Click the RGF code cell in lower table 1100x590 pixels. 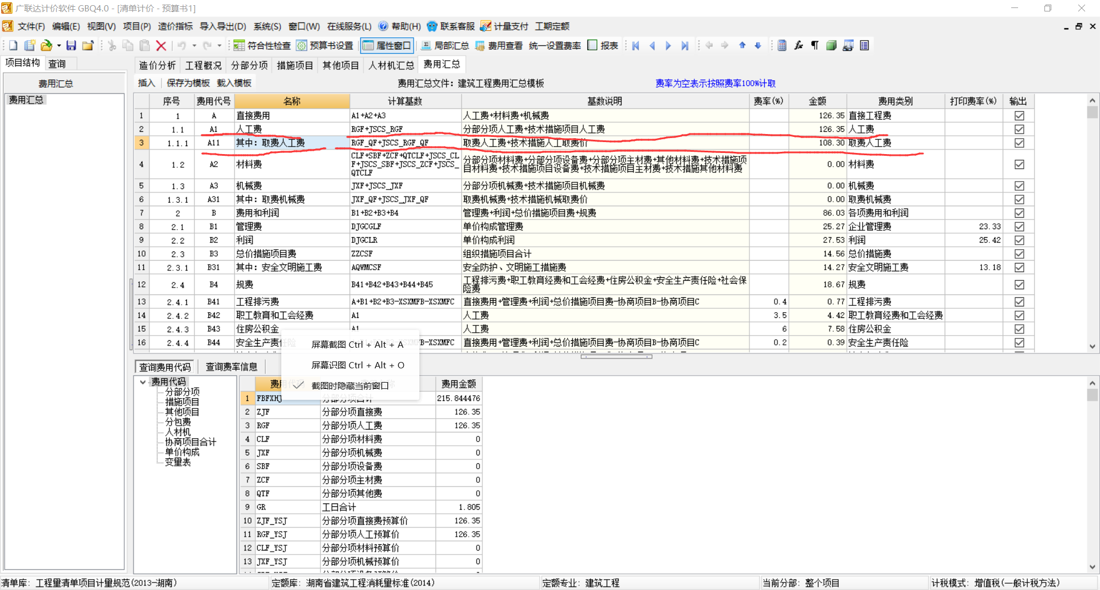click(287, 426)
